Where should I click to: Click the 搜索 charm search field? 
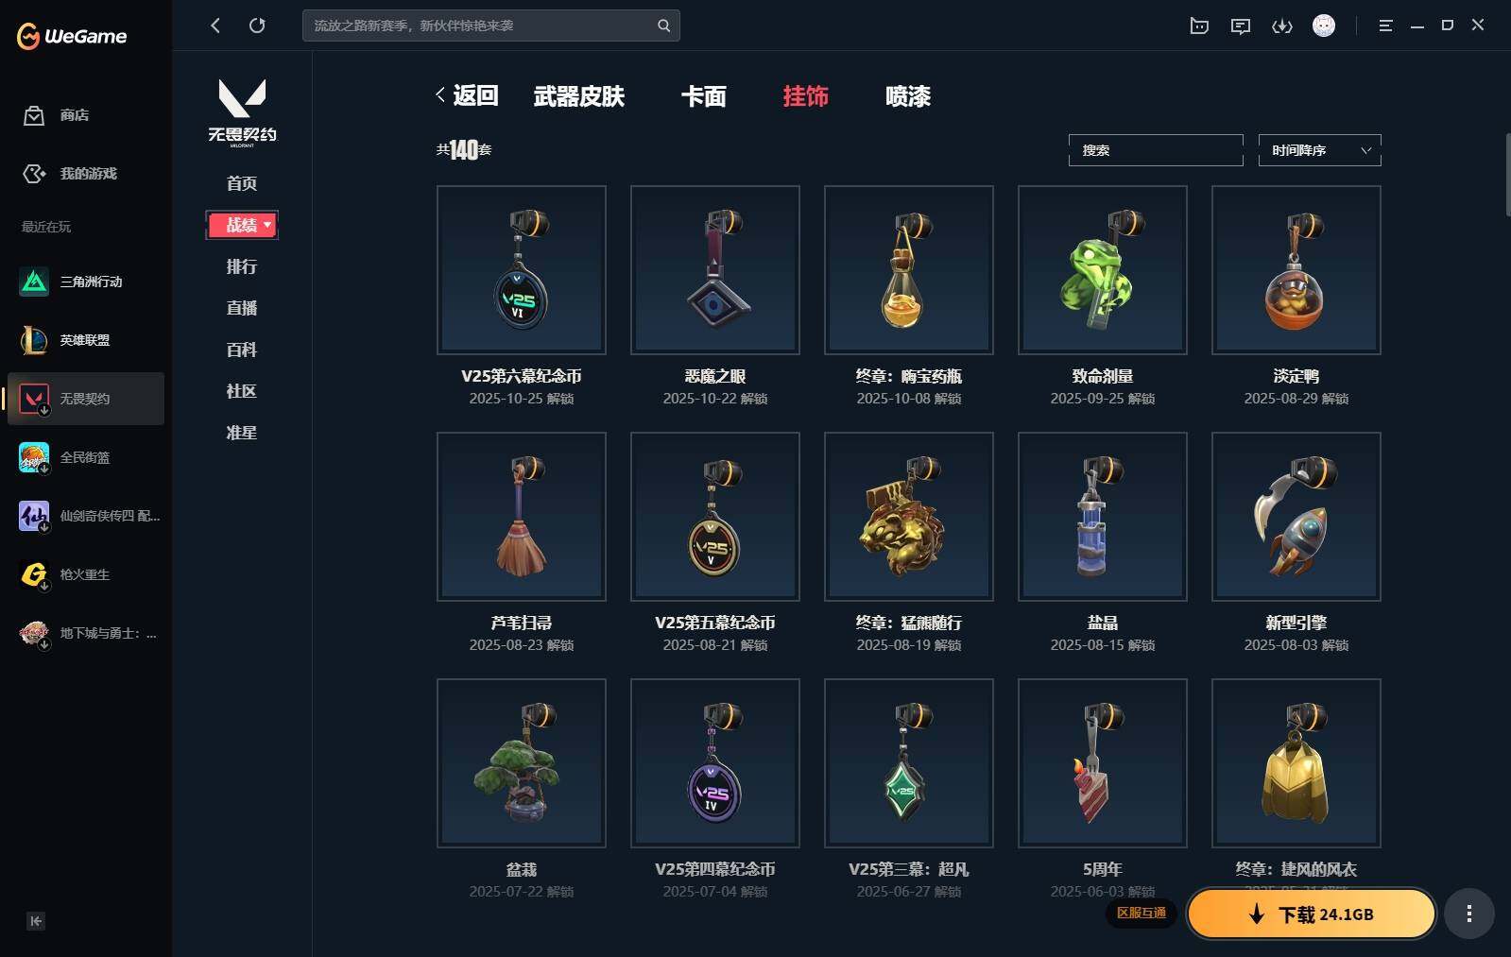coord(1156,150)
